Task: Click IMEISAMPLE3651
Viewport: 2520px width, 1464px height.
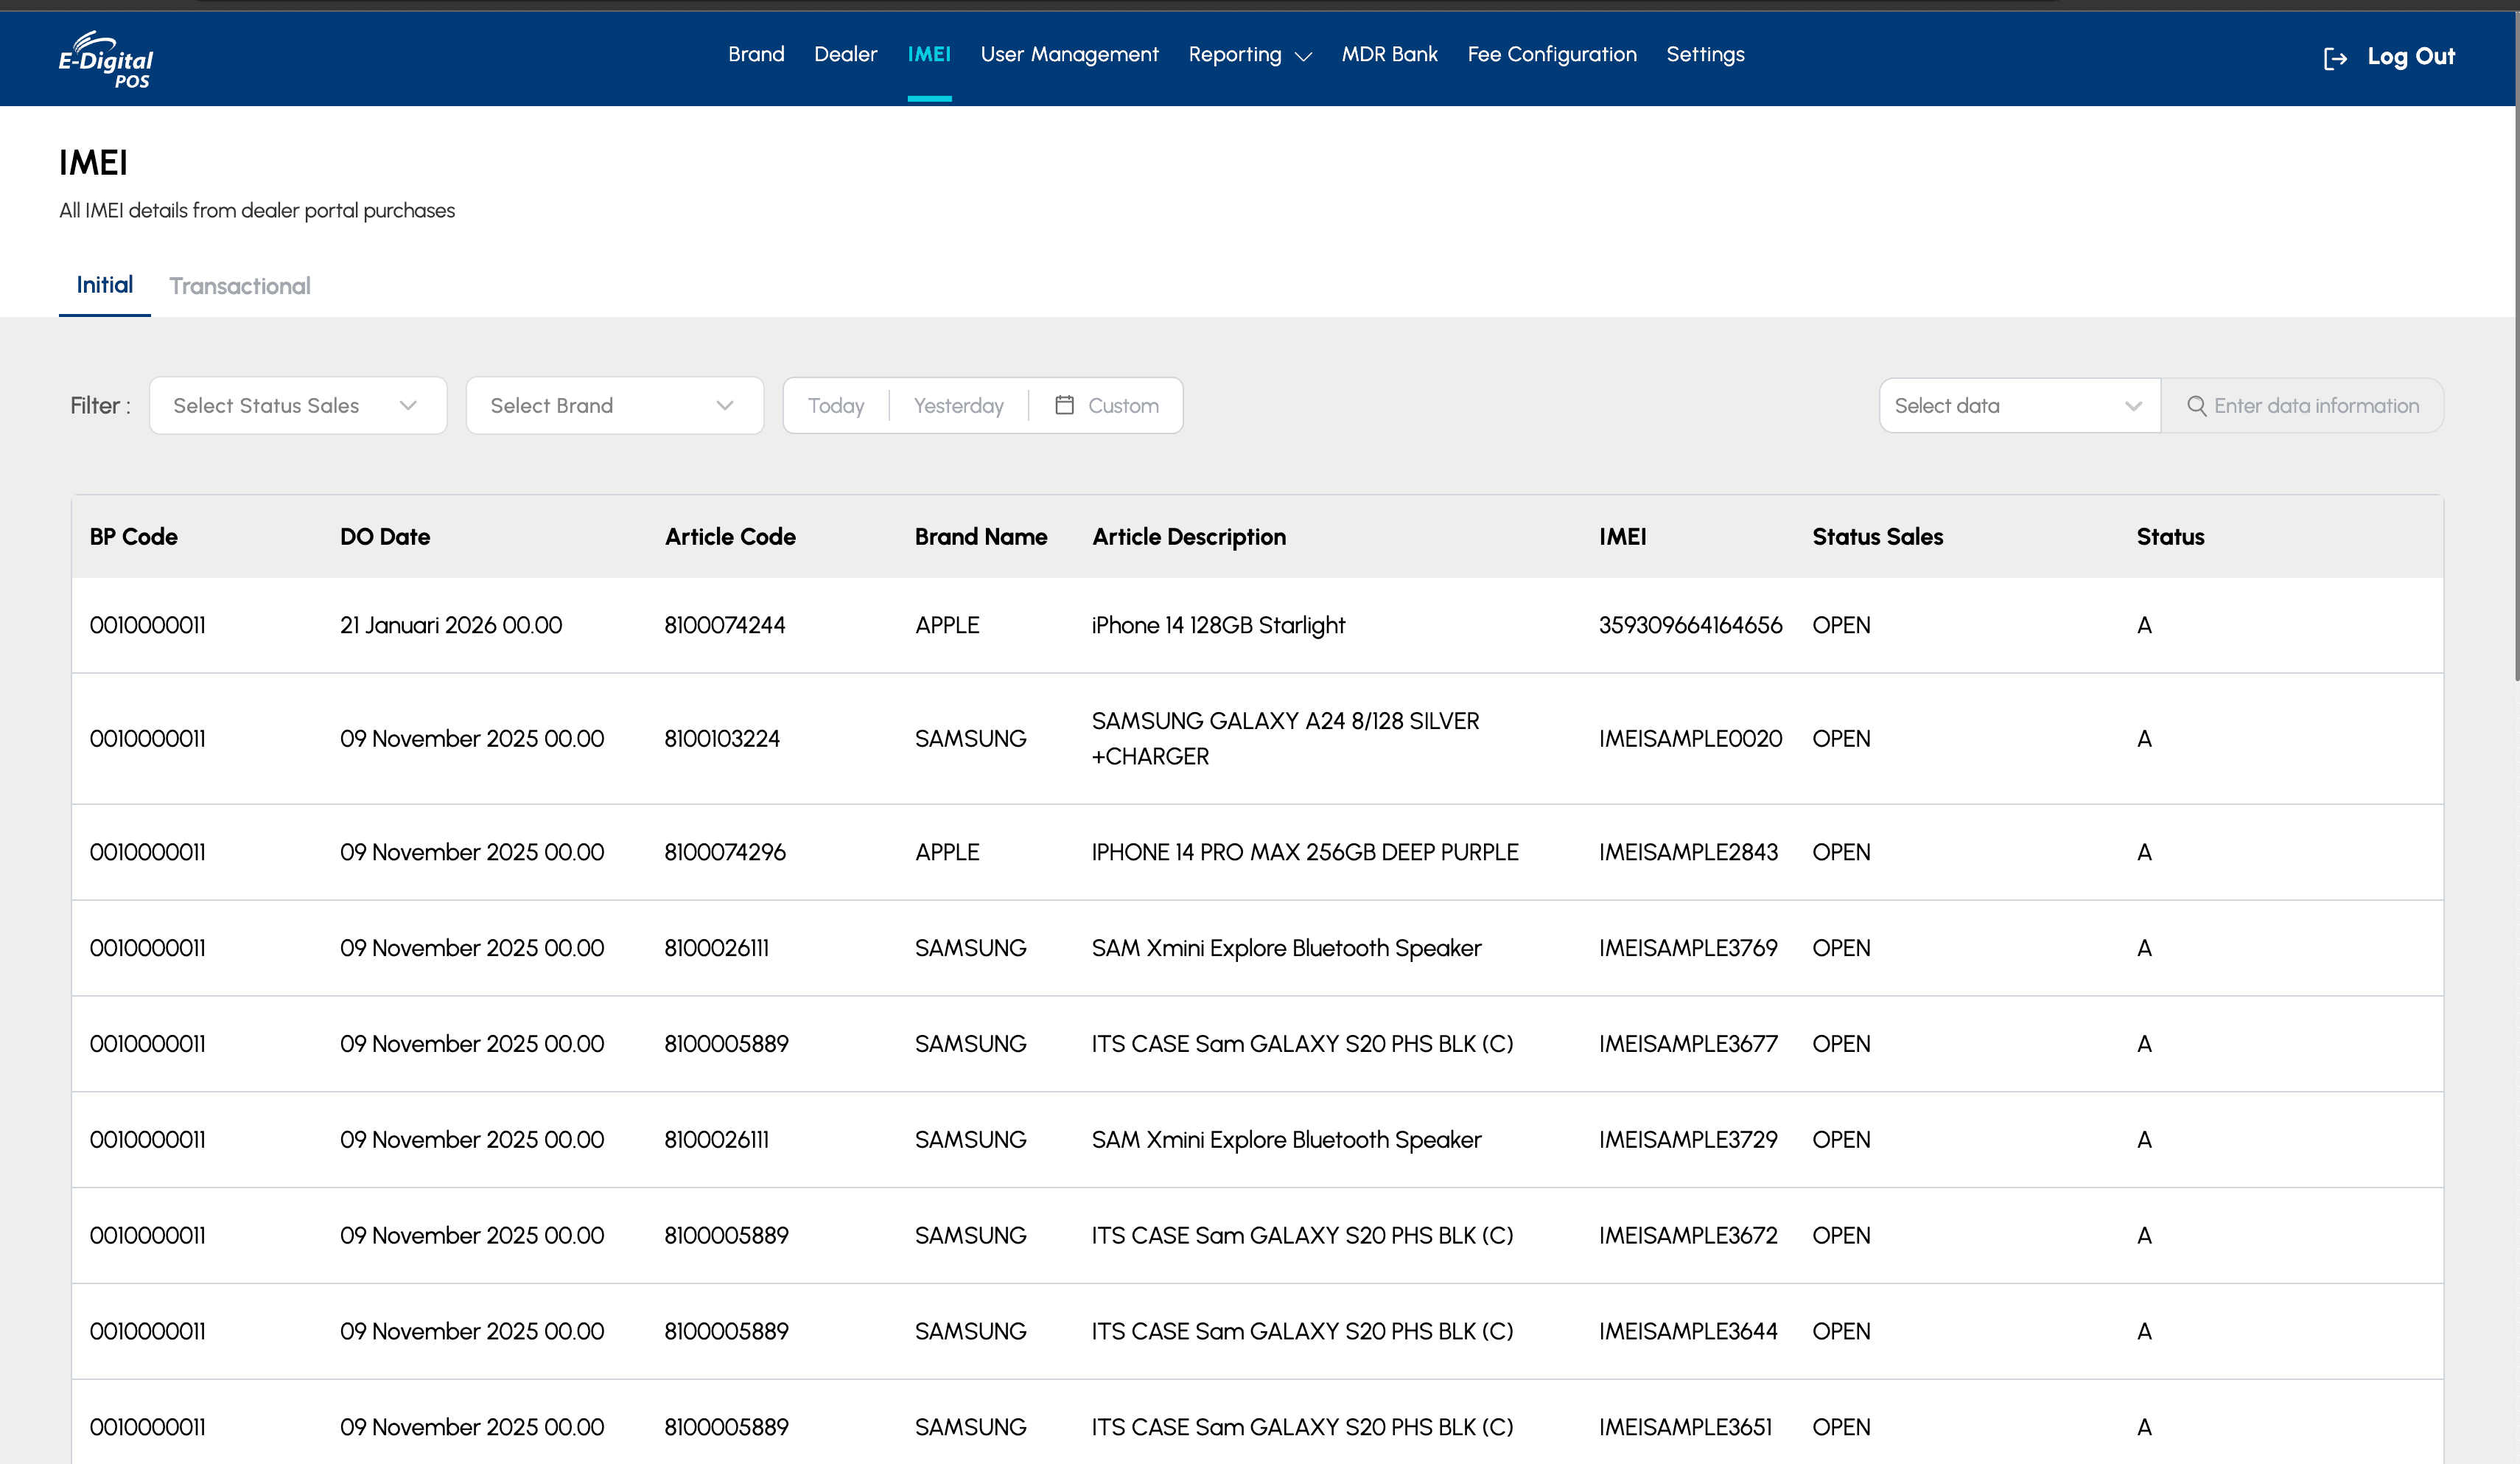Action: click(1685, 1427)
